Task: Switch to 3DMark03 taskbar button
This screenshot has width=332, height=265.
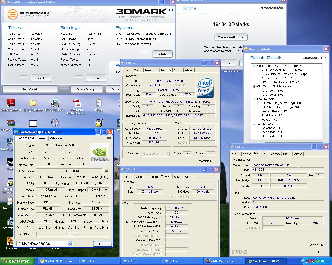Action: pos(58,261)
